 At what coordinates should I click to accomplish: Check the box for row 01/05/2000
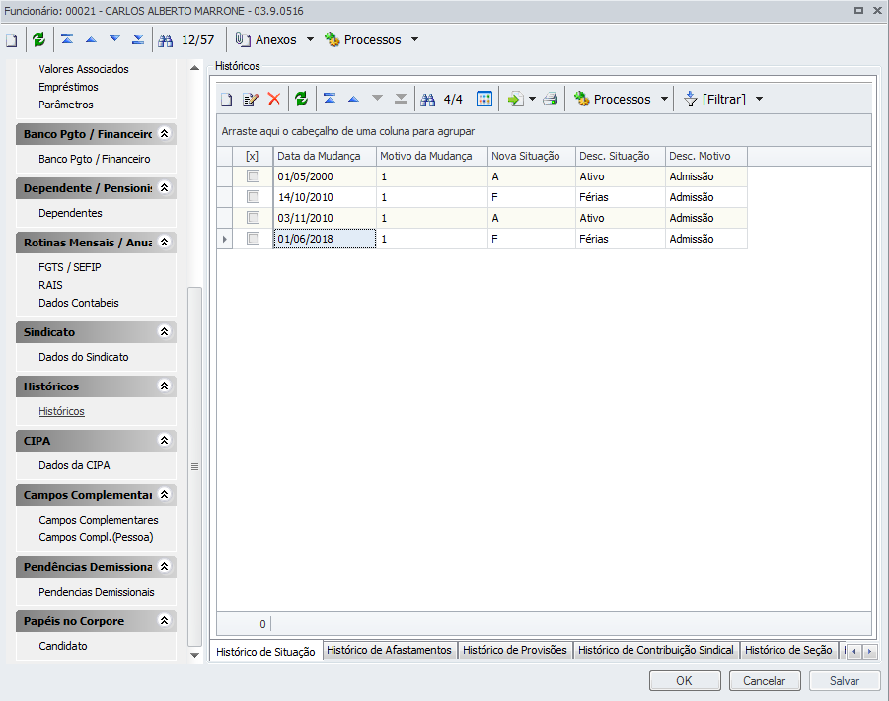[x=253, y=176]
